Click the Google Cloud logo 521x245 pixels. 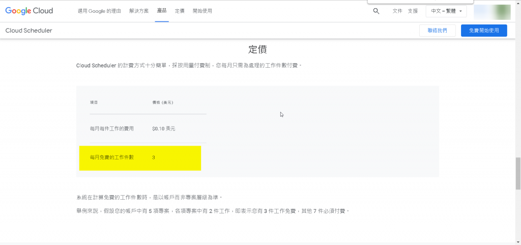(x=29, y=11)
